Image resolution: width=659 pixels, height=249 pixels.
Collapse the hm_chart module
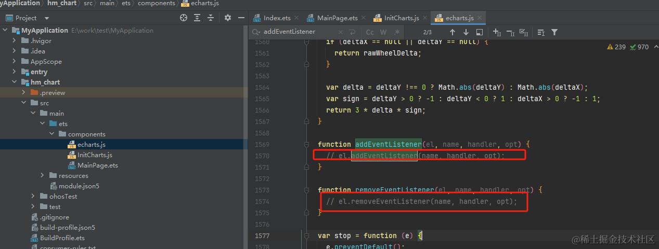point(15,82)
